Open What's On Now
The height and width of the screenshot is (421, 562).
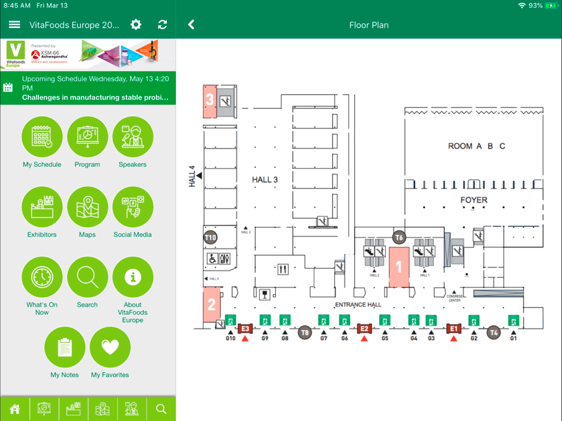click(42, 286)
